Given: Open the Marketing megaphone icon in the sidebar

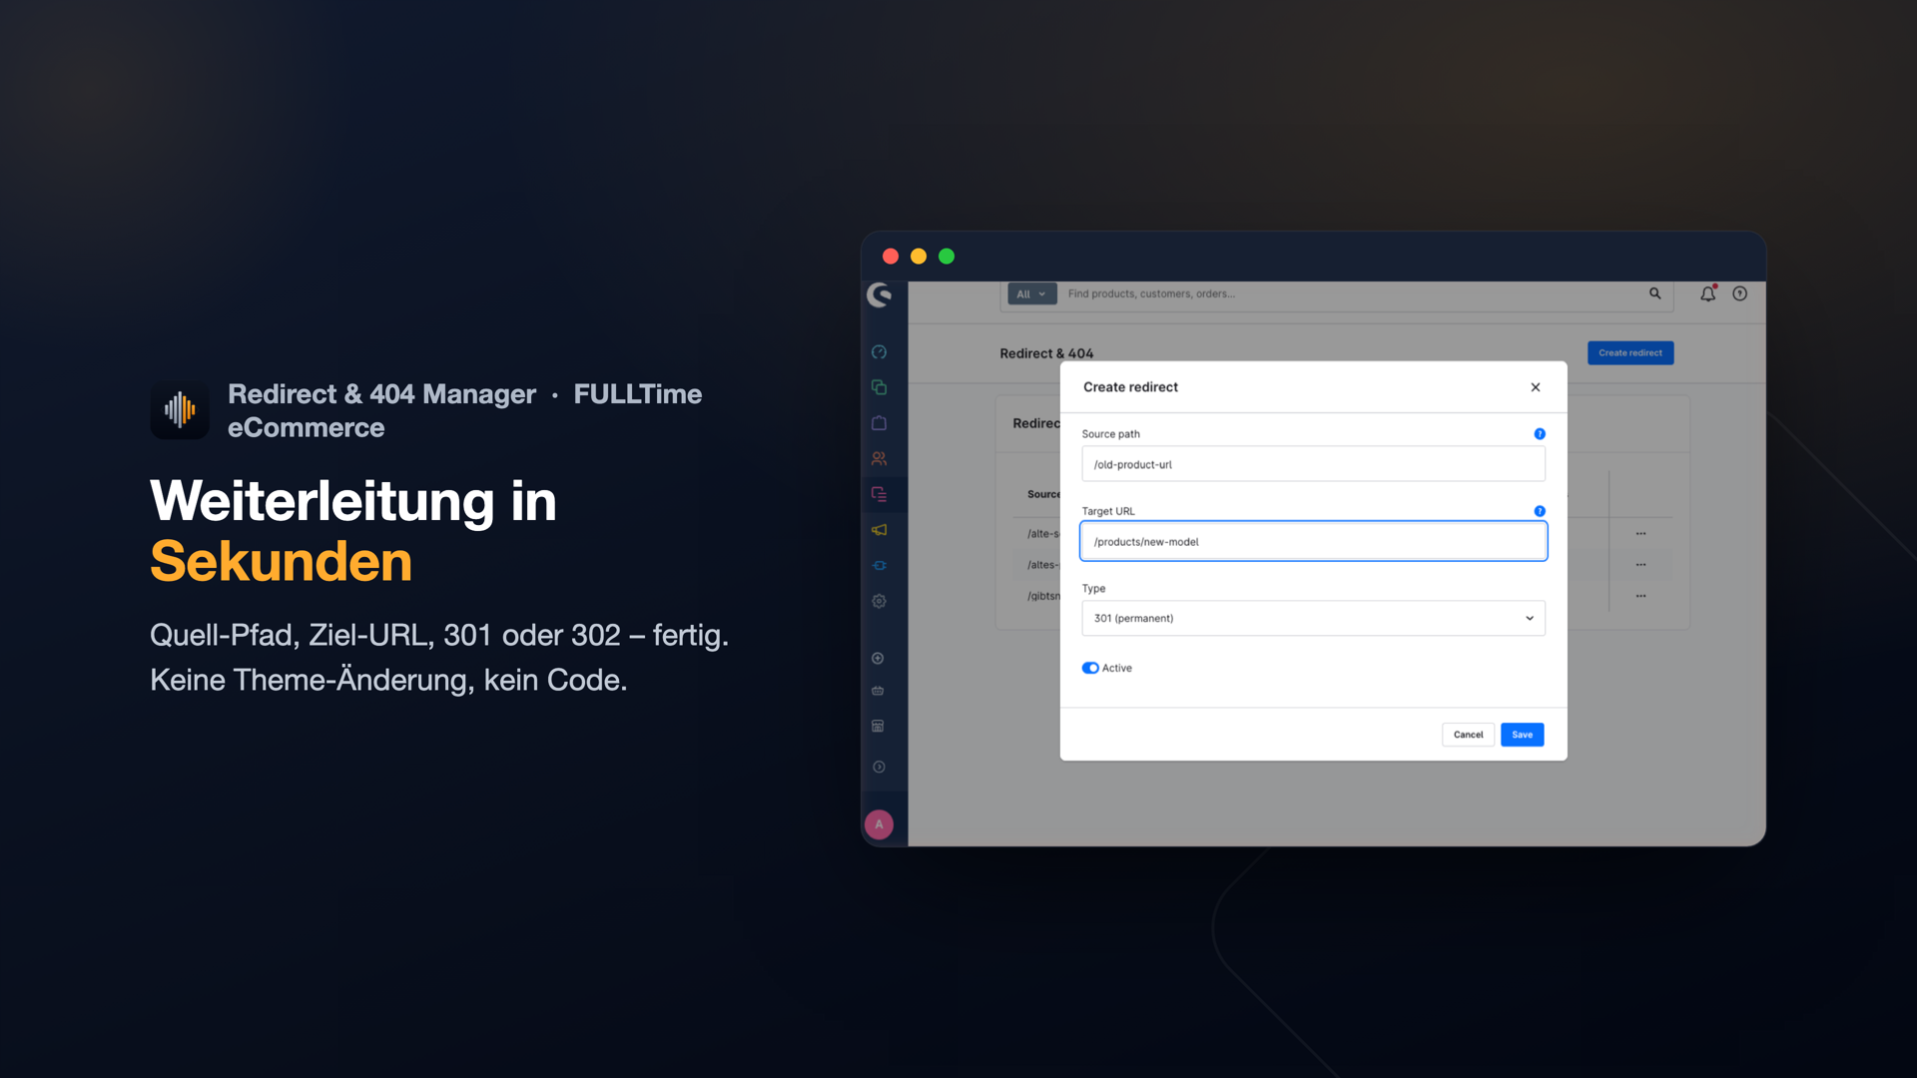Looking at the screenshot, I should point(879,530).
